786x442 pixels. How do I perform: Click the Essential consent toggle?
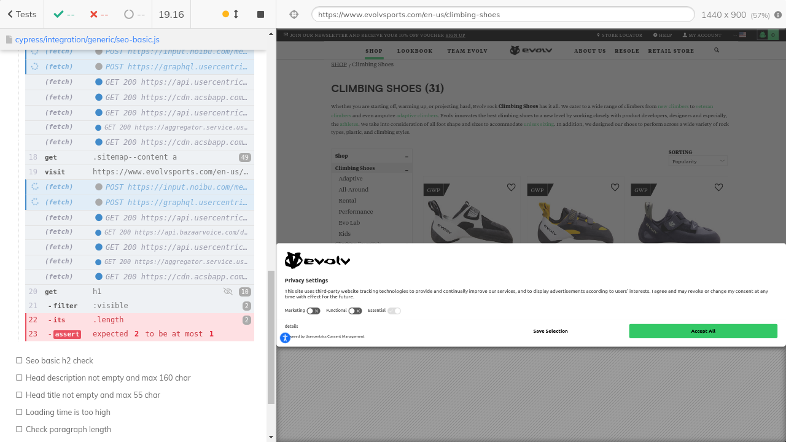[x=394, y=311]
